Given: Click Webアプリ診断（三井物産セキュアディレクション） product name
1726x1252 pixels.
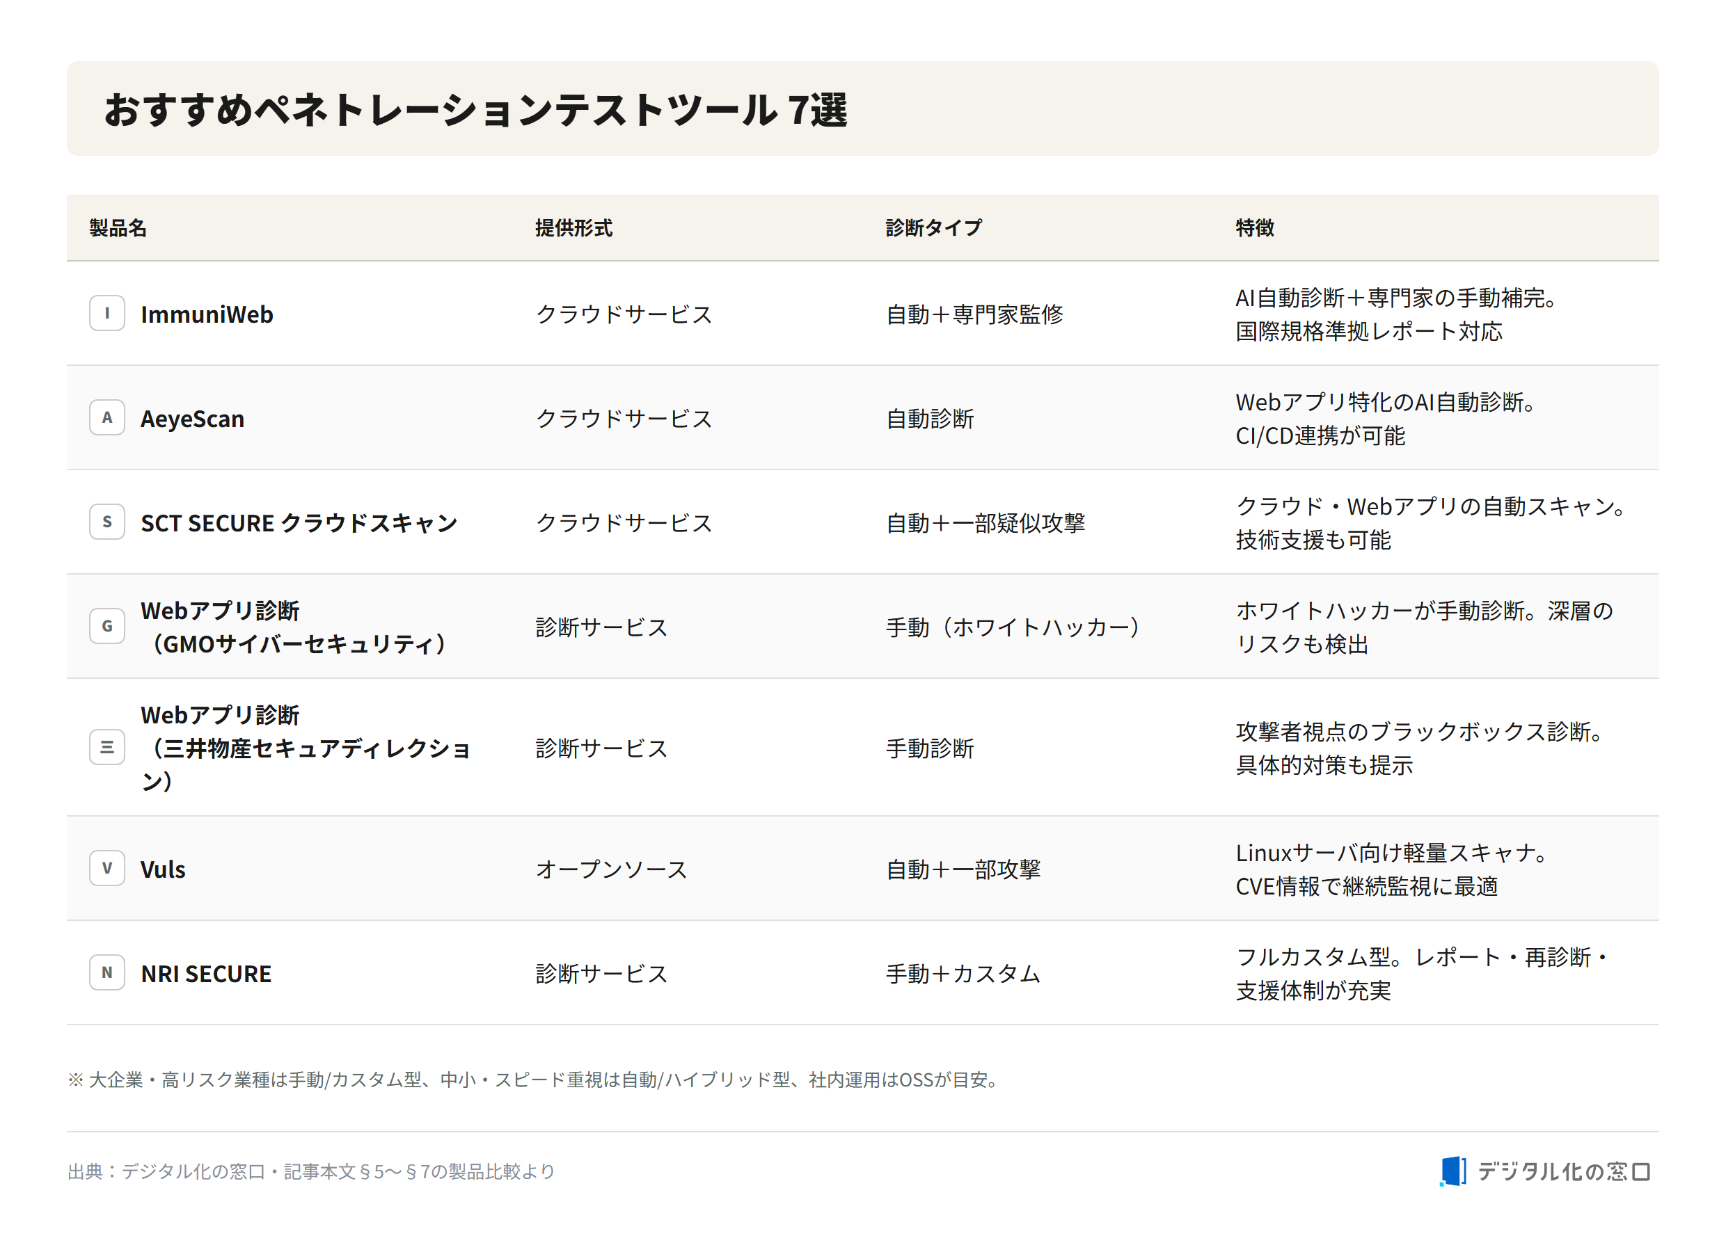Looking at the screenshot, I should tap(306, 748).
